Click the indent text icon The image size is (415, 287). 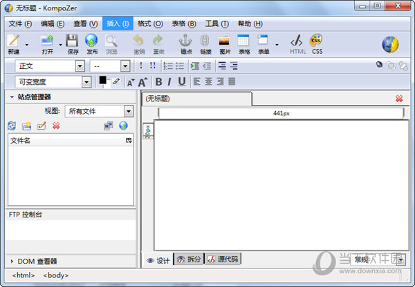(195, 66)
